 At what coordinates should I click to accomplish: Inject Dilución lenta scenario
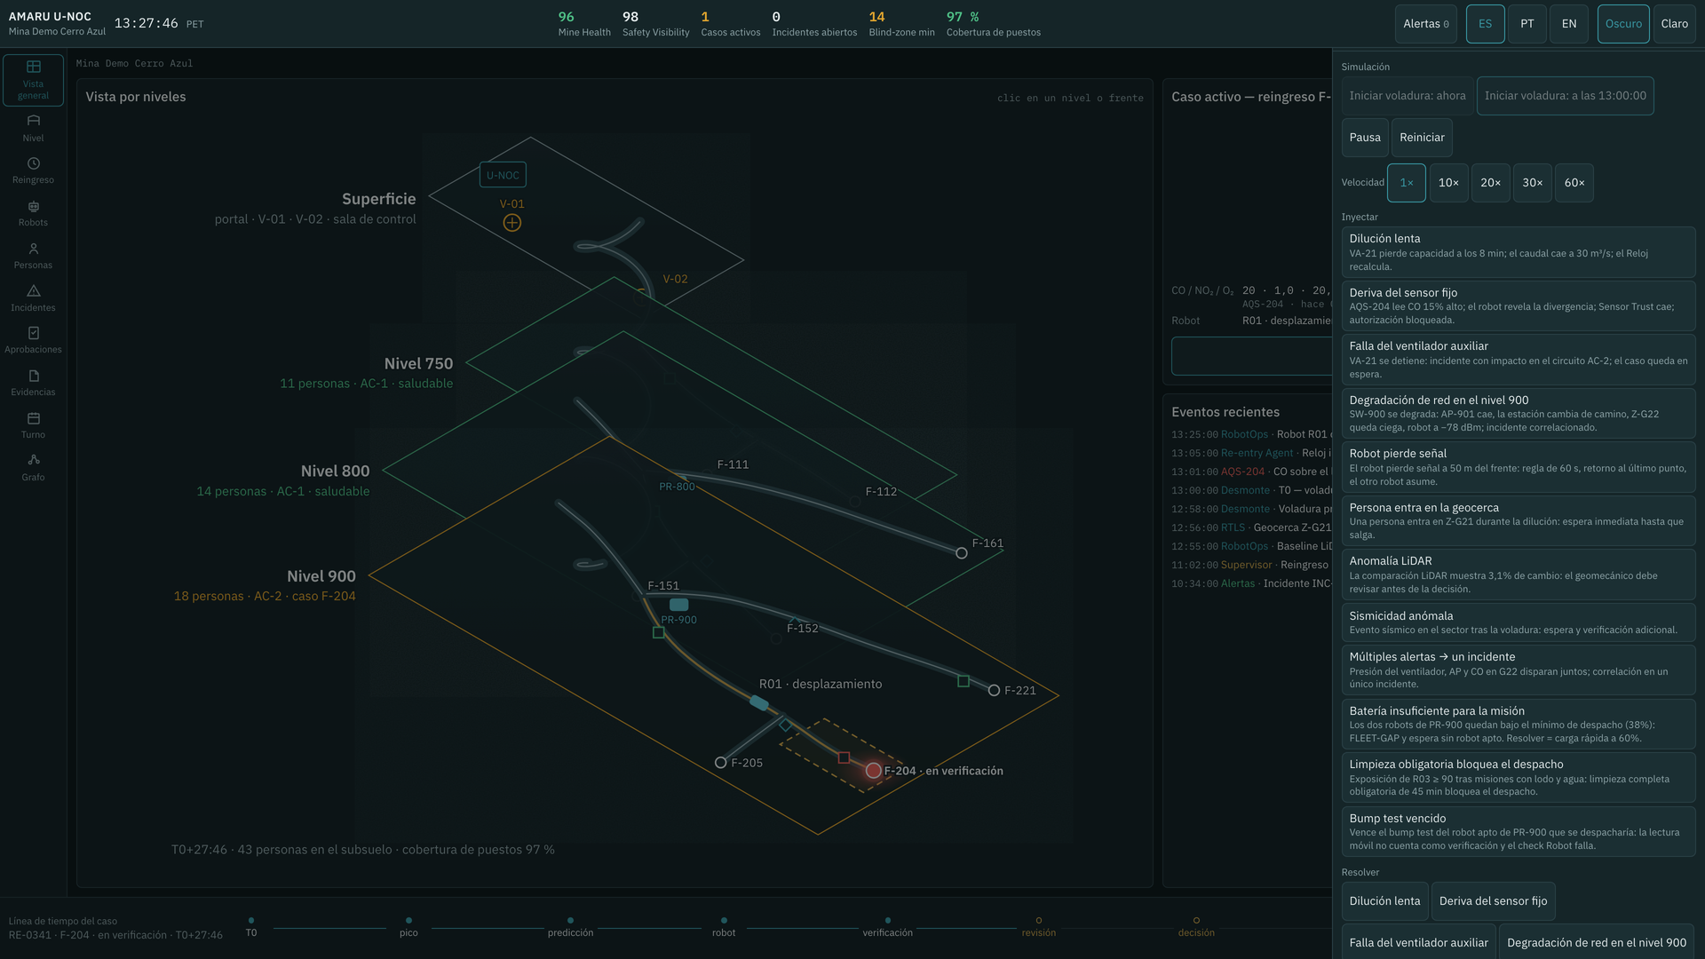(1519, 252)
